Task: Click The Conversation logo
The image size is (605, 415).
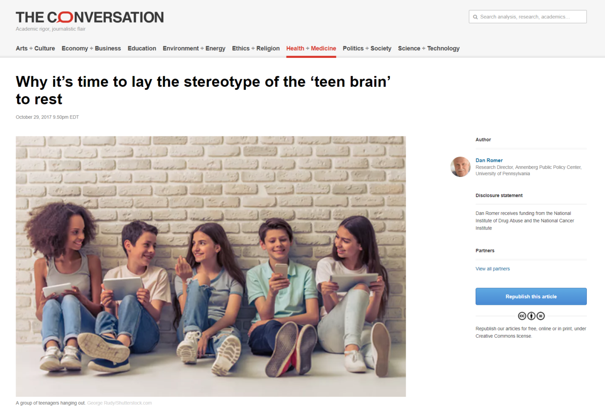Action: pos(89,17)
